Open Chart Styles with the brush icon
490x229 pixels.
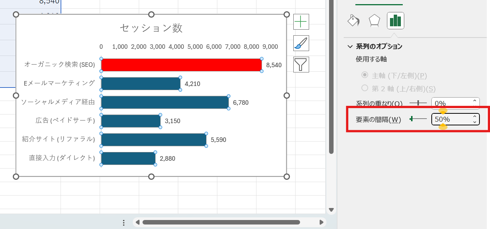300,43
